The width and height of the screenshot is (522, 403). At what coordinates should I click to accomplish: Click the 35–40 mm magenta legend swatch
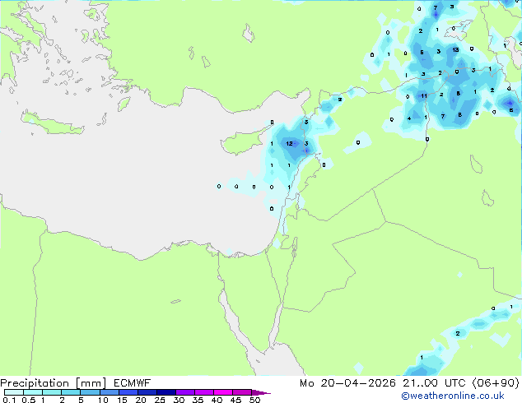[203, 392]
